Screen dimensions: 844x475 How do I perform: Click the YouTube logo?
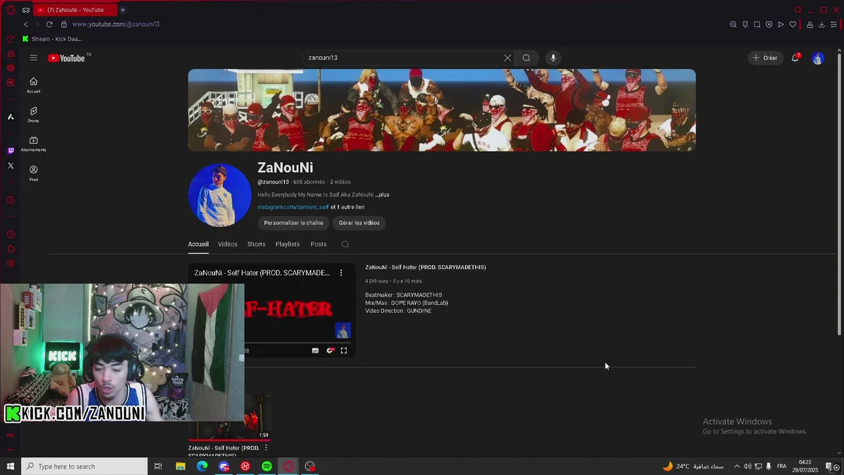tap(67, 58)
